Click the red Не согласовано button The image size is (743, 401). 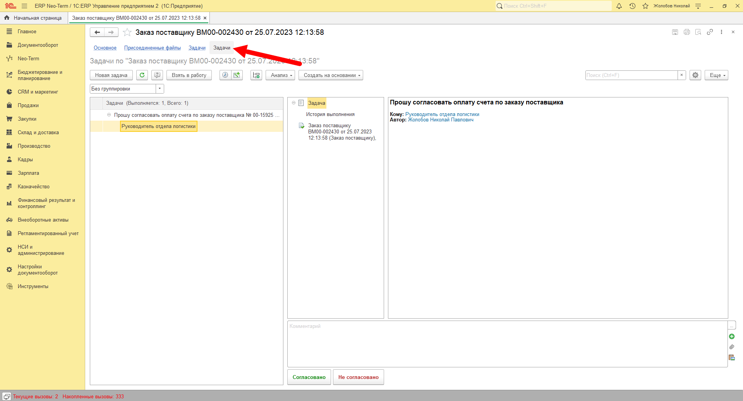point(359,377)
